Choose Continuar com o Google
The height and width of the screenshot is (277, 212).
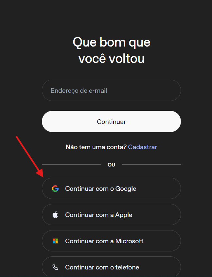[111, 188]
